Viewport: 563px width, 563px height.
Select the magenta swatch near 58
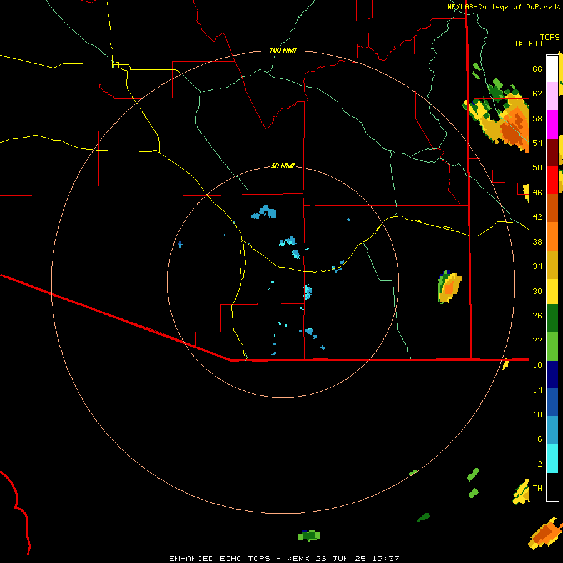[552, 124]
